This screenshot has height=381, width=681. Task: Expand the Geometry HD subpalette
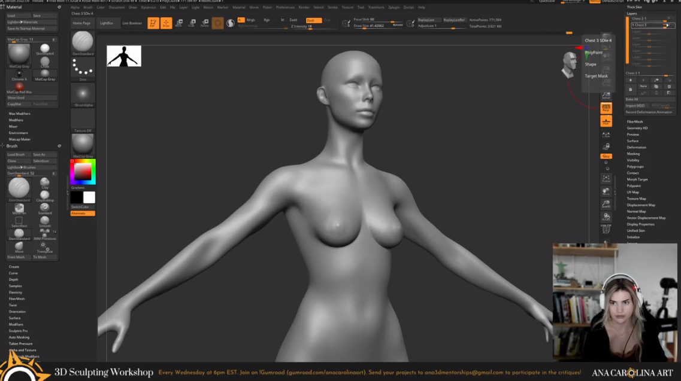(x=637, y=128)
